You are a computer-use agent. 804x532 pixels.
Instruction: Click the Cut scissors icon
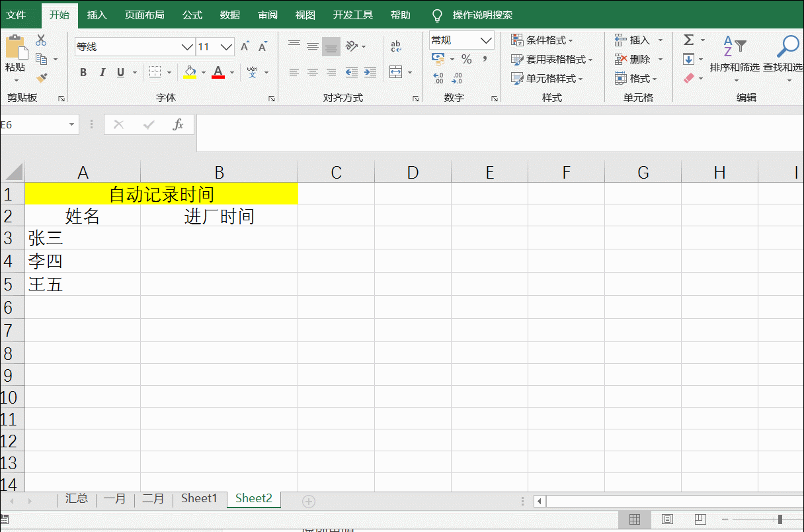coord(41,40)
